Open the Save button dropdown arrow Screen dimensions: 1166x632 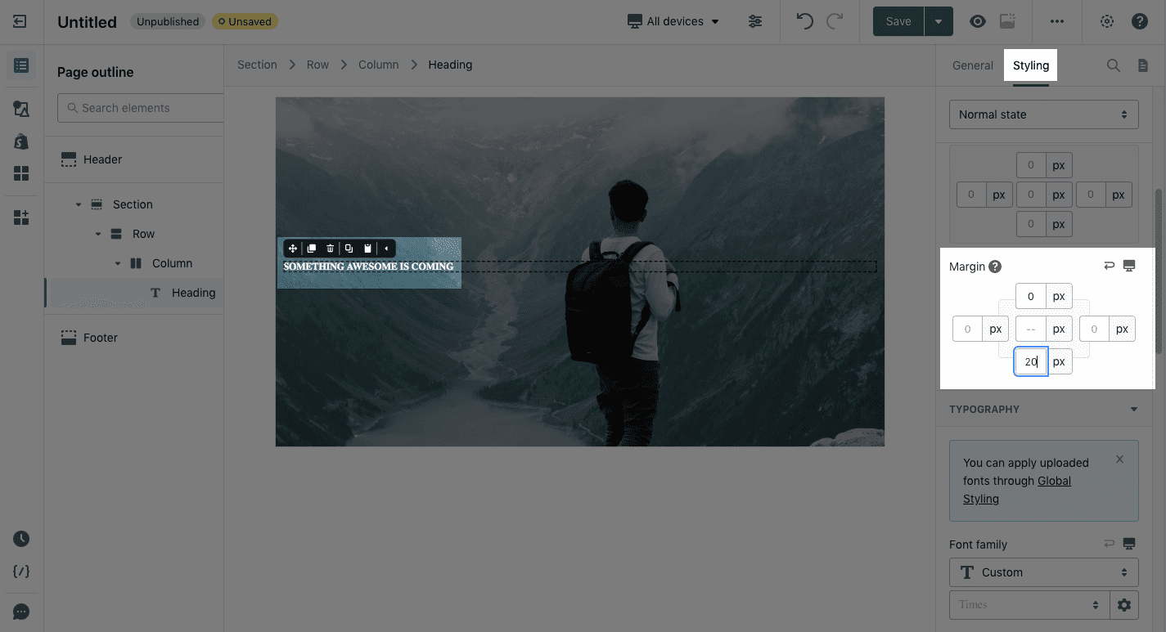[x=939, y=21]
